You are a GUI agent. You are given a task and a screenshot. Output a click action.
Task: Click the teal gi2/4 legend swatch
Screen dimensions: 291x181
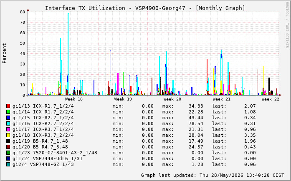coord(8,164)
